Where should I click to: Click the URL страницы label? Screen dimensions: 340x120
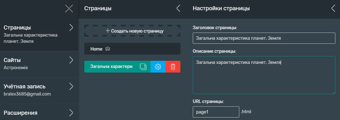(208, 101)
